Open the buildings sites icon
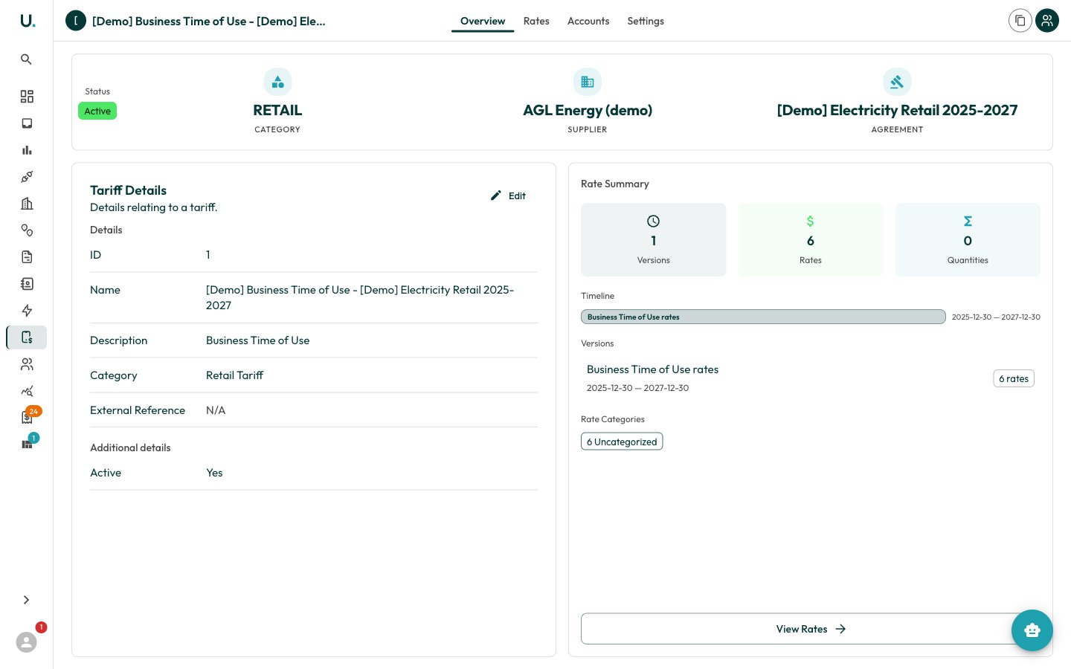 pyautogui.click(x=27, y=204)
